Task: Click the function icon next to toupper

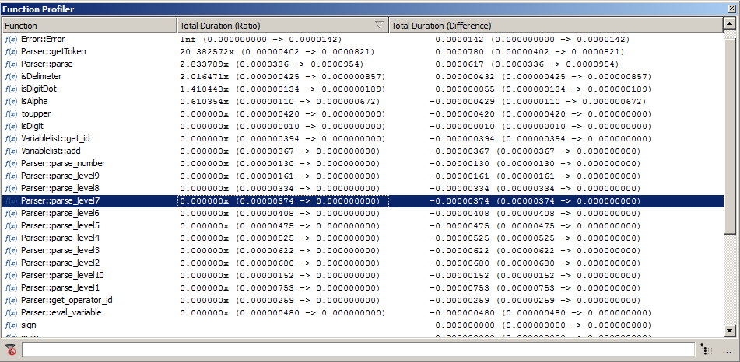Action: [11, 113]
